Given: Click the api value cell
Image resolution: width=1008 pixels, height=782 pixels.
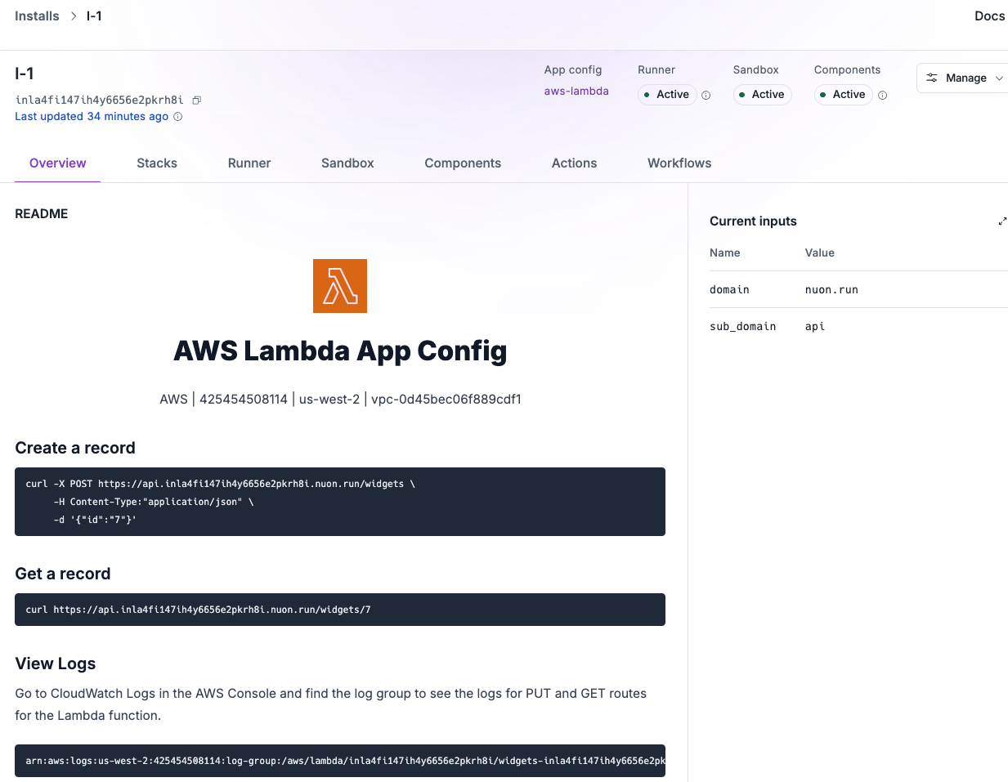Looking at the screenshot, I should click(815, 327).
